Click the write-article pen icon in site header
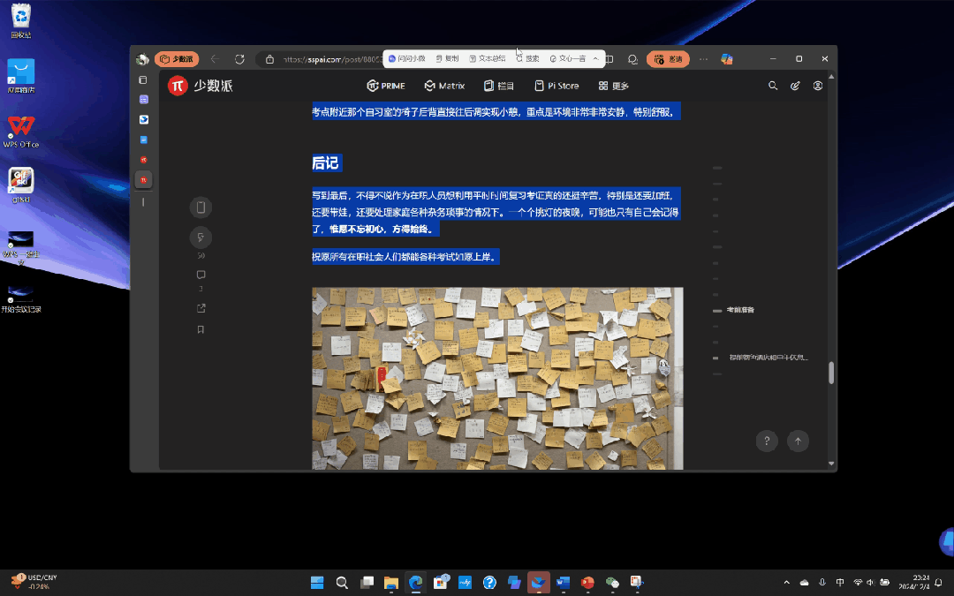This screenshot has width=954, height=596. (795, 86)
